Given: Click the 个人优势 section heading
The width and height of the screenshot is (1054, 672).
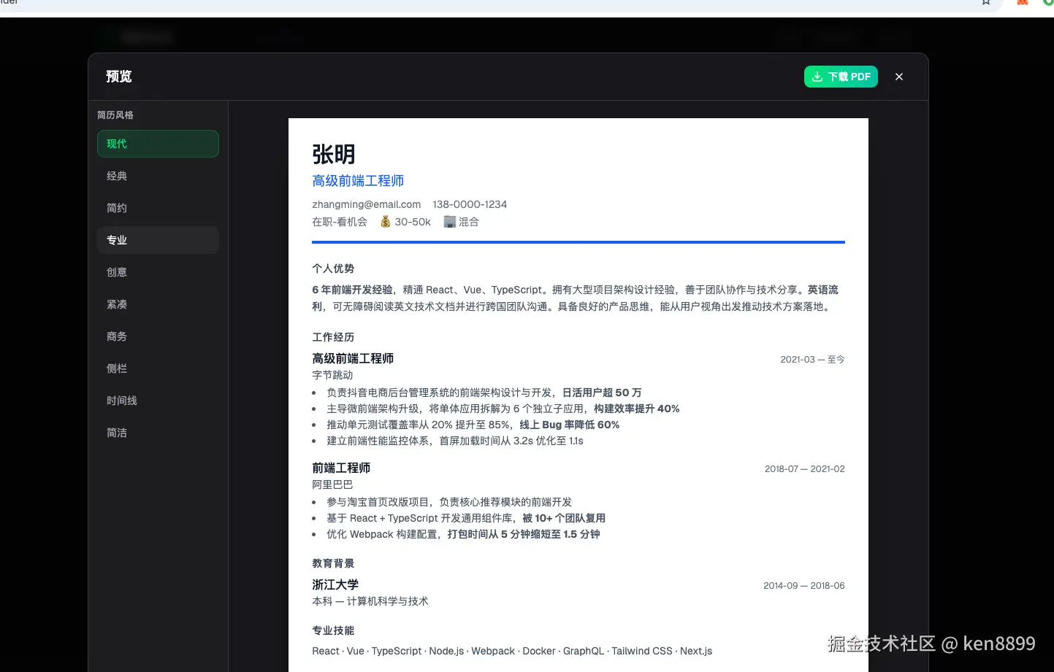Looking at the screenshot, I should (x=333, y=269).
